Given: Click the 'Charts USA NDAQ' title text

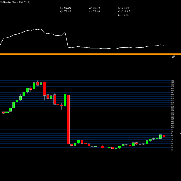Looking at the screenshot, I should coord(21,2).
